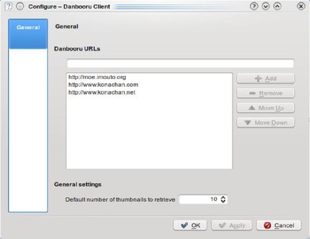Select the General page in sidebar
310x239 pixels.
click(28, 34)
